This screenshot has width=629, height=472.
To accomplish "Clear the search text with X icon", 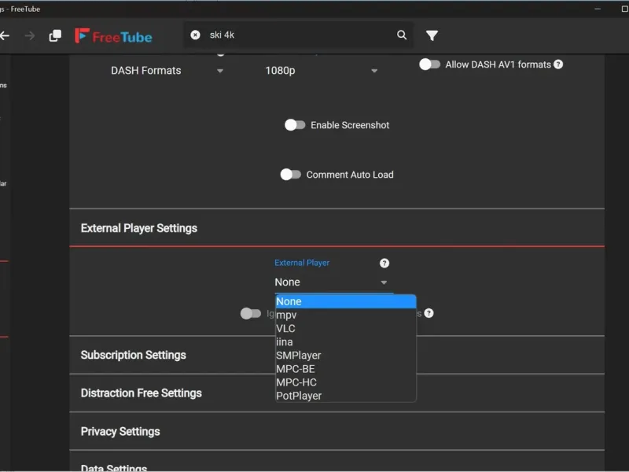I will [x=195, y=35].
